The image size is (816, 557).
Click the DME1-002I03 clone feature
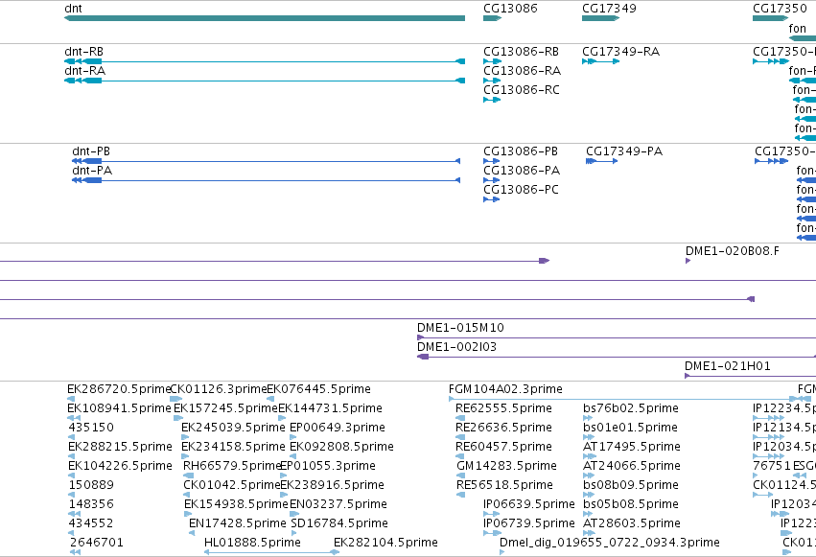(x=617, y=357)
